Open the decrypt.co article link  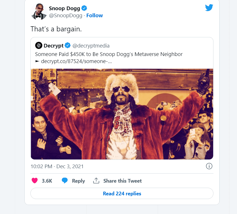[76, 61]
